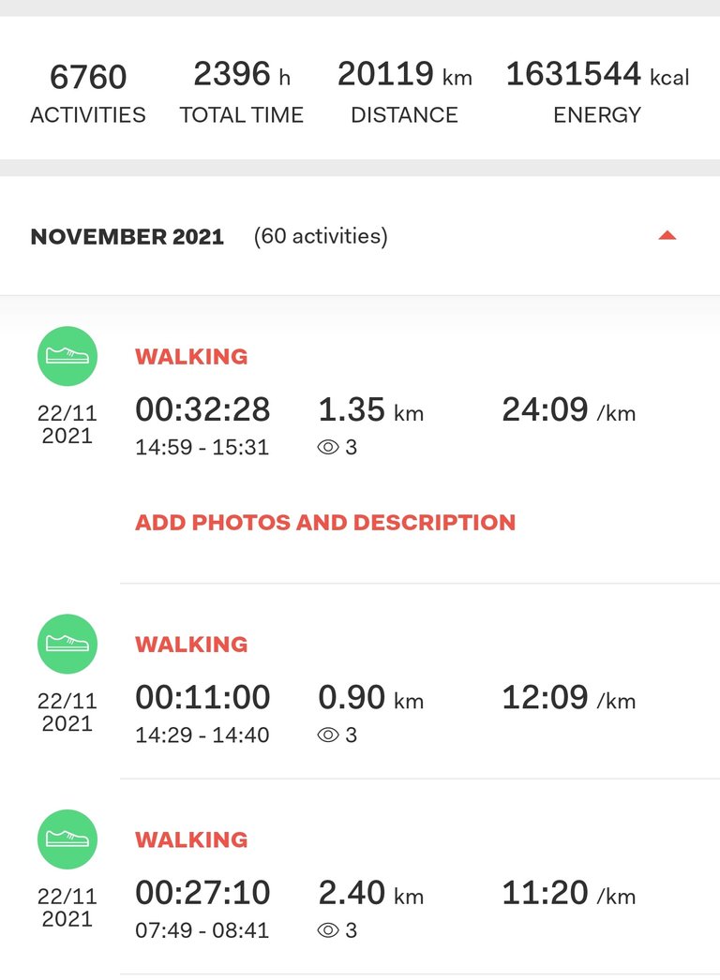This screenshot has width=720, height=980.
Task: Collapse November 2021 with the red arrow
Action: pyautogui.click(x=667, y=235)
